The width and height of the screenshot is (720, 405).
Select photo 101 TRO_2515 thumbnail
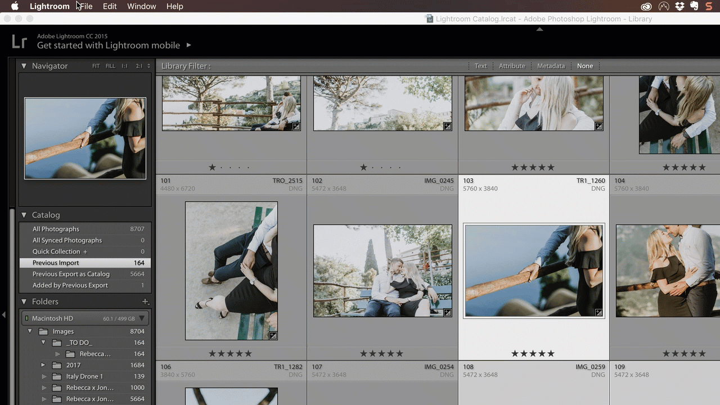(x=231, y=271)
